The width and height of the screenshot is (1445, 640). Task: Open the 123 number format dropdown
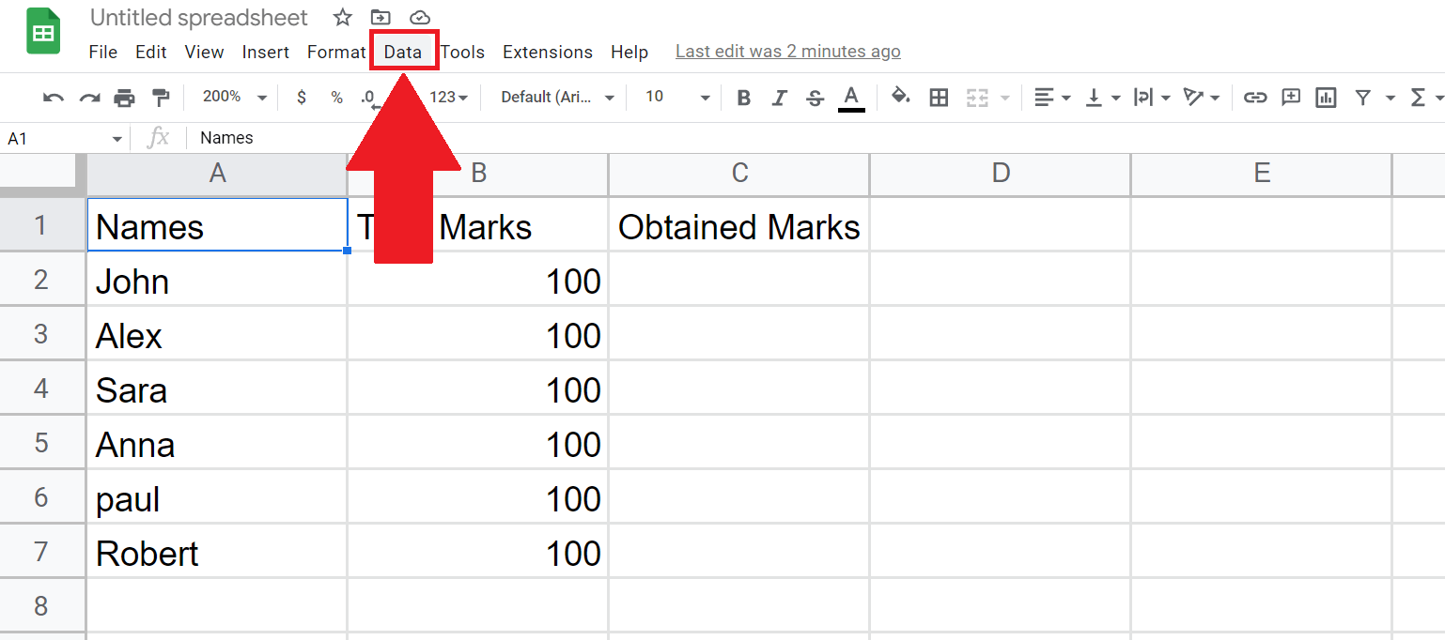pyautogui.click(x=449, y=97)
